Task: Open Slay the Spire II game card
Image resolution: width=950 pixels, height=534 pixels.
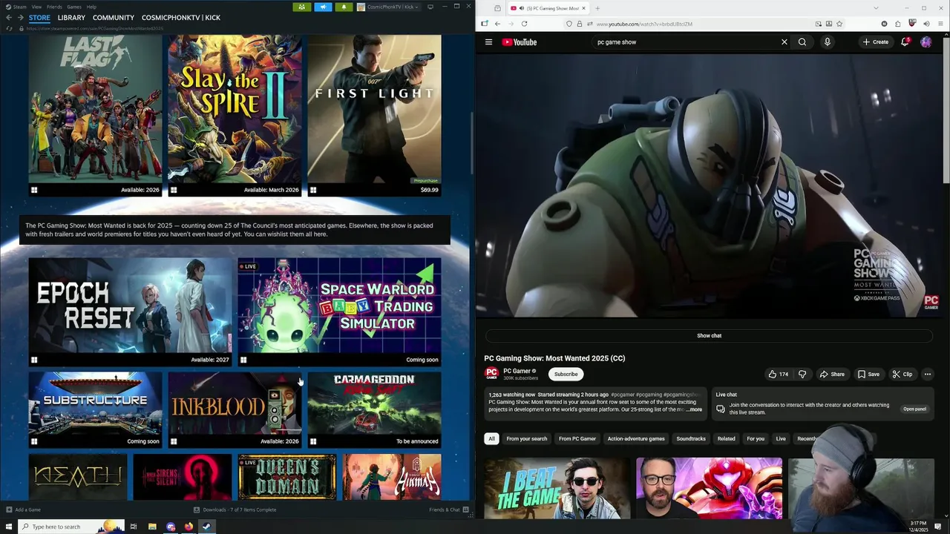Action: (235, 115)
